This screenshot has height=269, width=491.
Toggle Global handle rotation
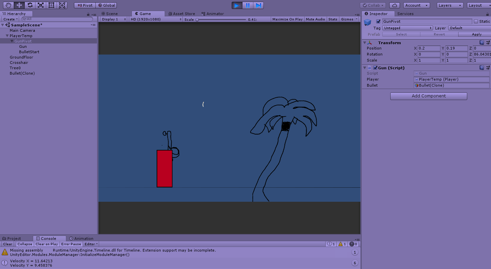coord(106,5)
